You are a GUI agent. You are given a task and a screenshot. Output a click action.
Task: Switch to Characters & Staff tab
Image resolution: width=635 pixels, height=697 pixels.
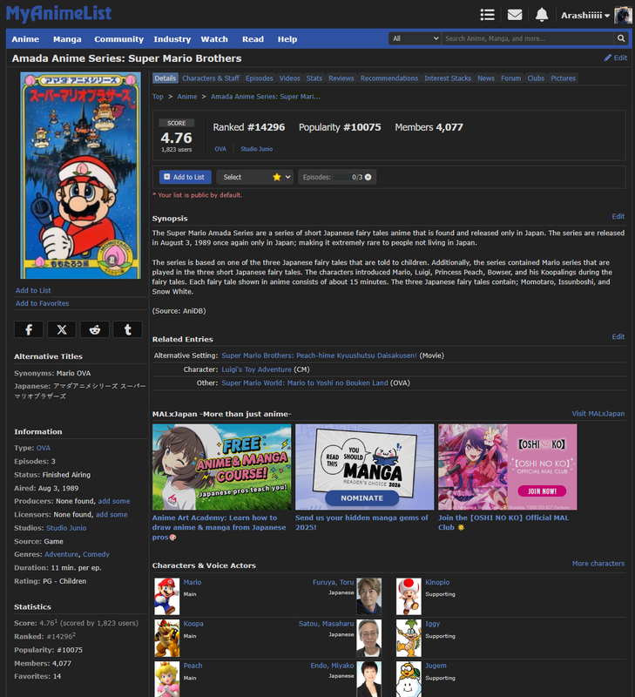211,78
